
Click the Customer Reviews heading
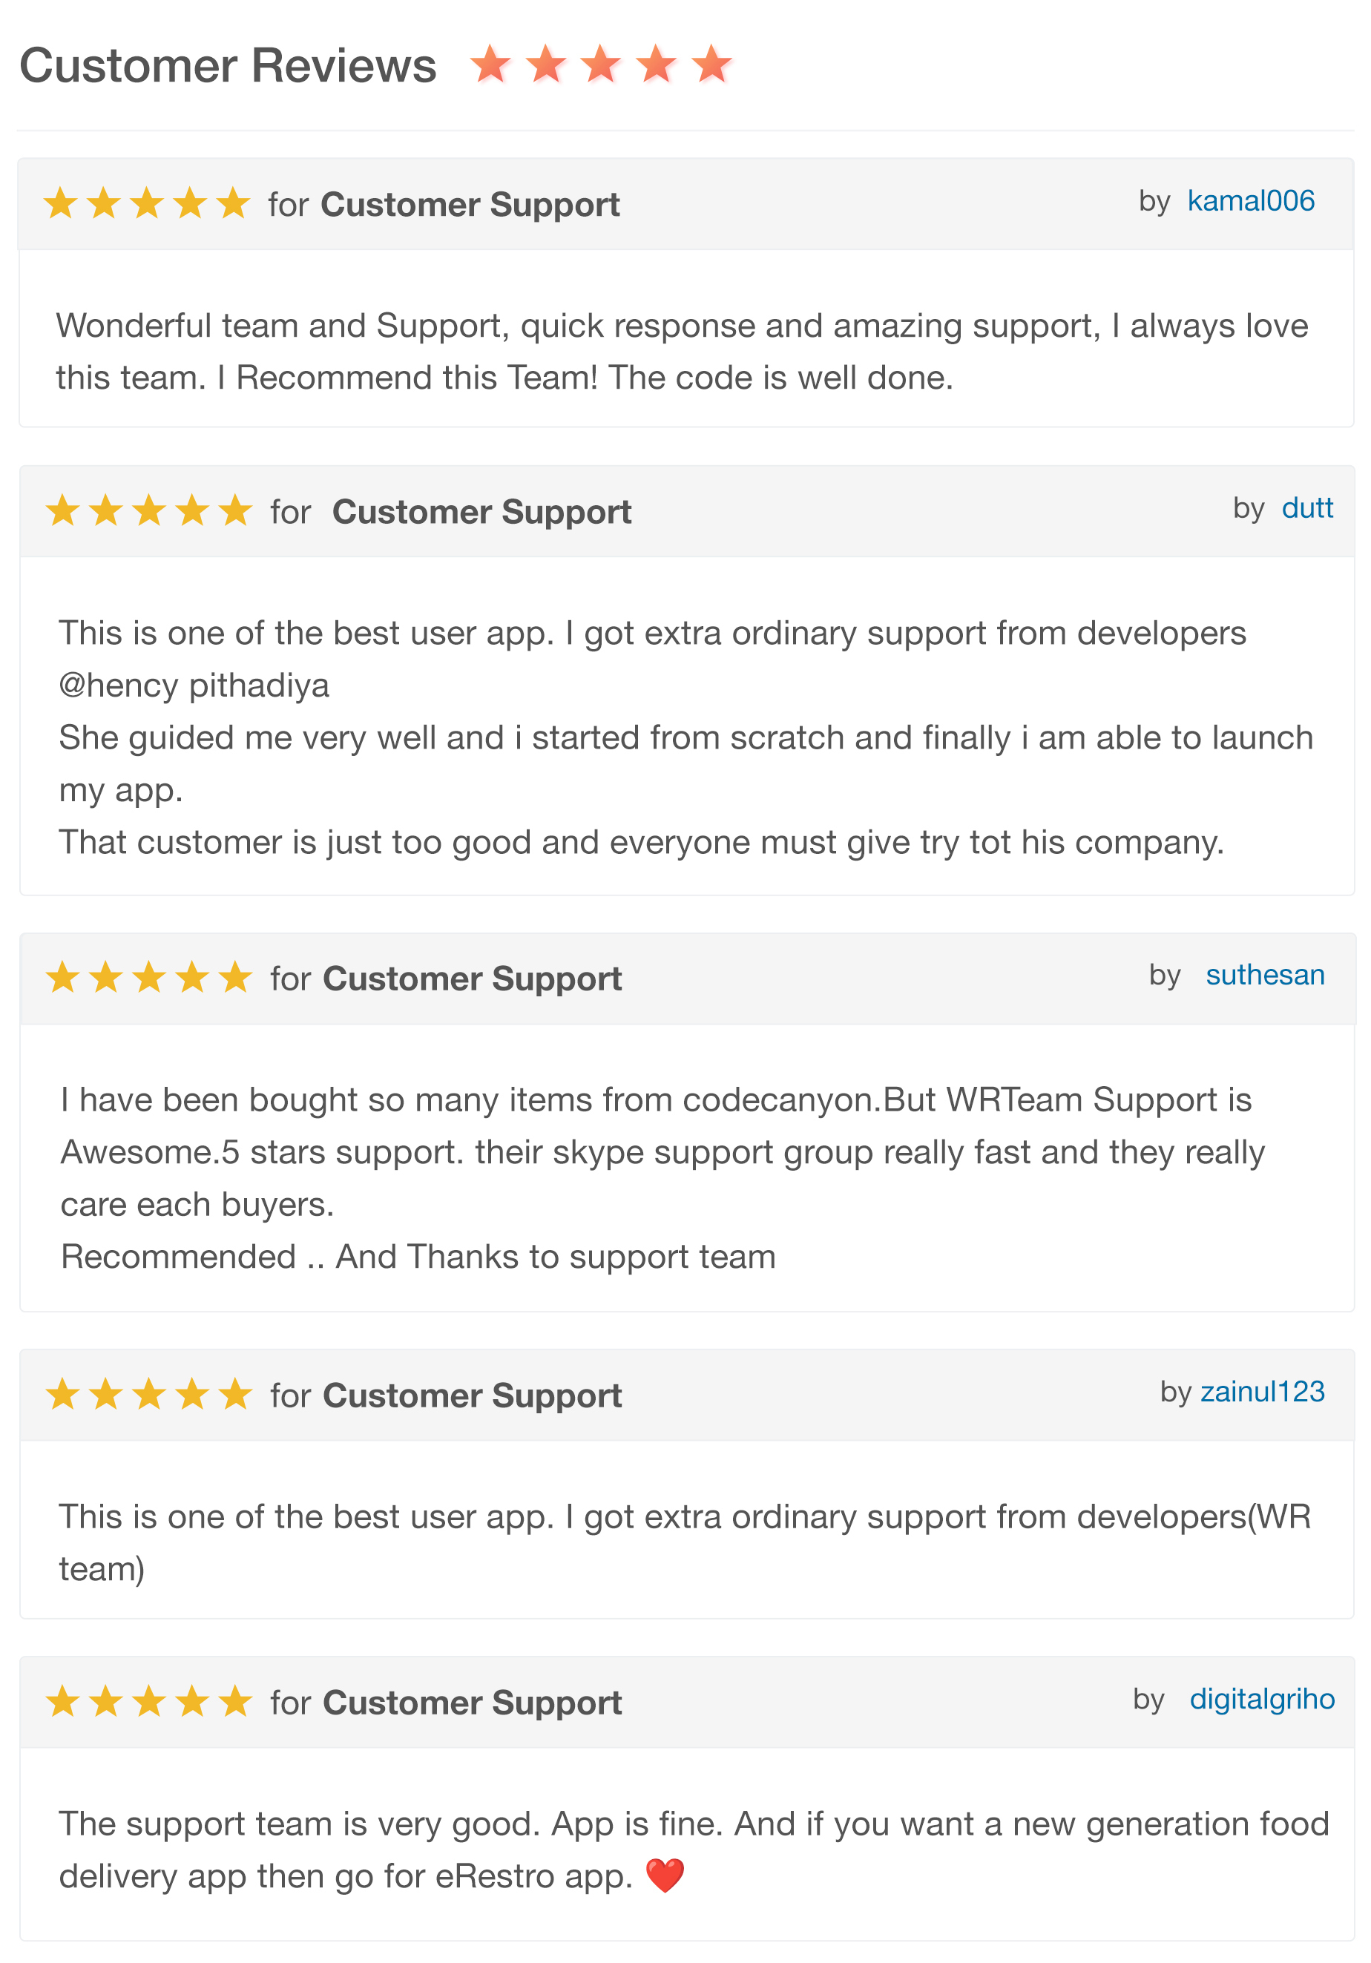227,66
